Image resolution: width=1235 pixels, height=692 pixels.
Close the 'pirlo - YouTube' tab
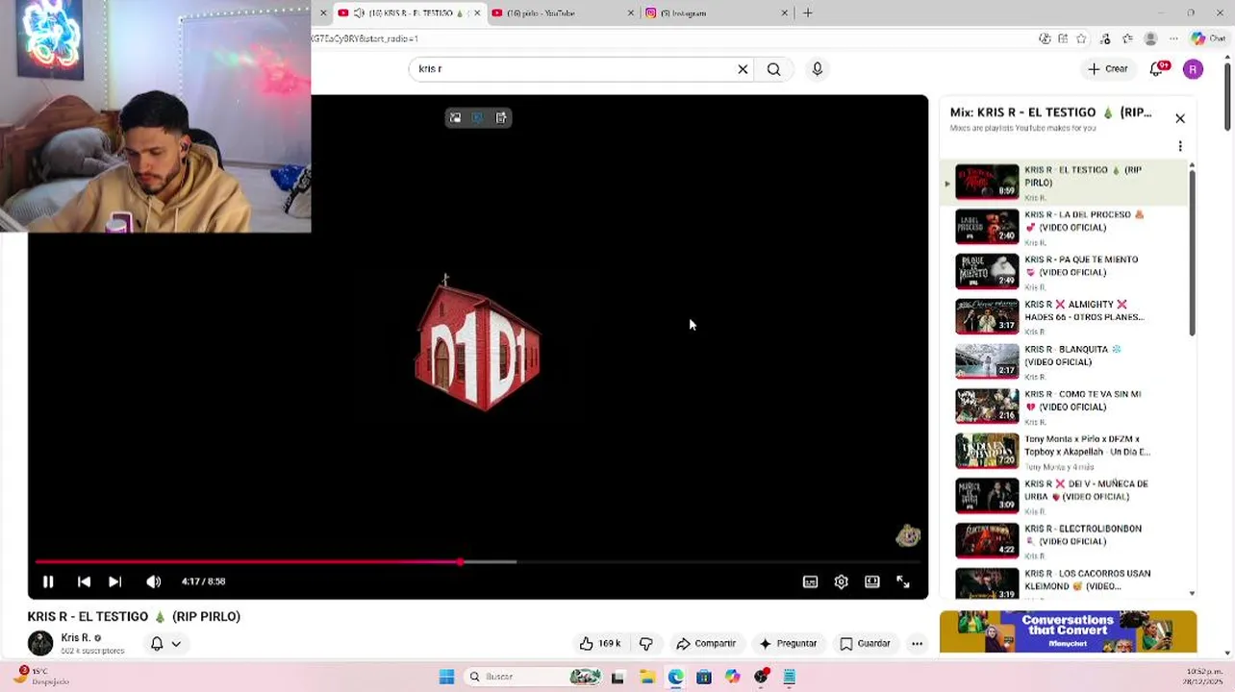pyautogui.click(x=631, y=13)
